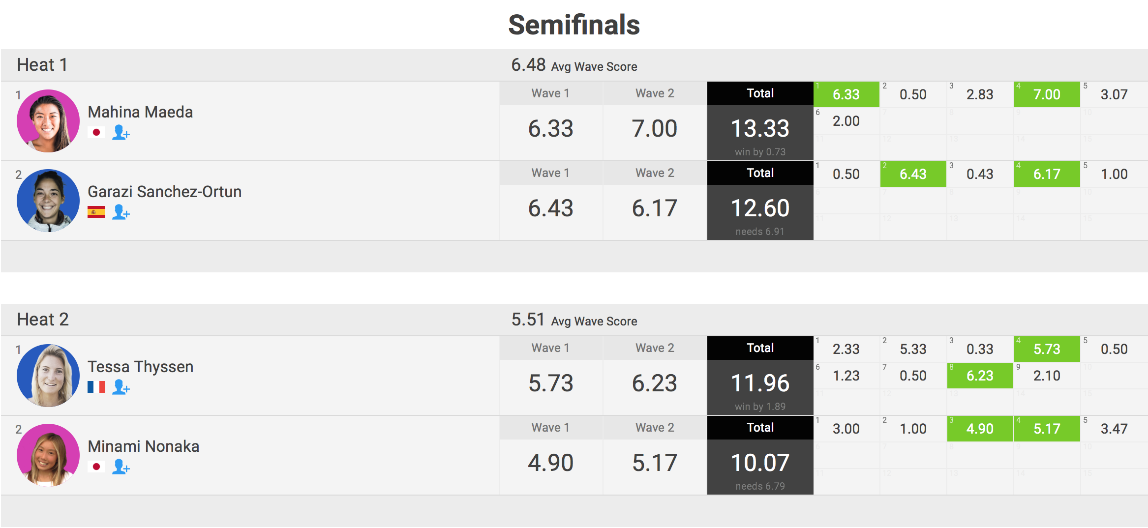This screenshot has width=1148, height=528.
Task: Follow Minami Nonaka via add icon
Action: pos(121,467)
